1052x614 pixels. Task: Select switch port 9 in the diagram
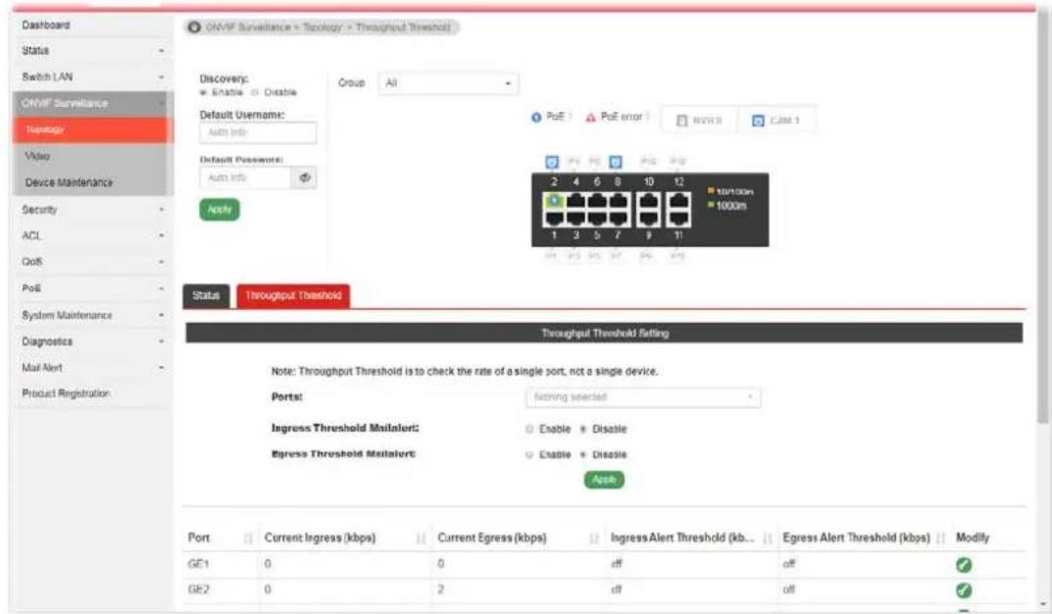point(648,218)
